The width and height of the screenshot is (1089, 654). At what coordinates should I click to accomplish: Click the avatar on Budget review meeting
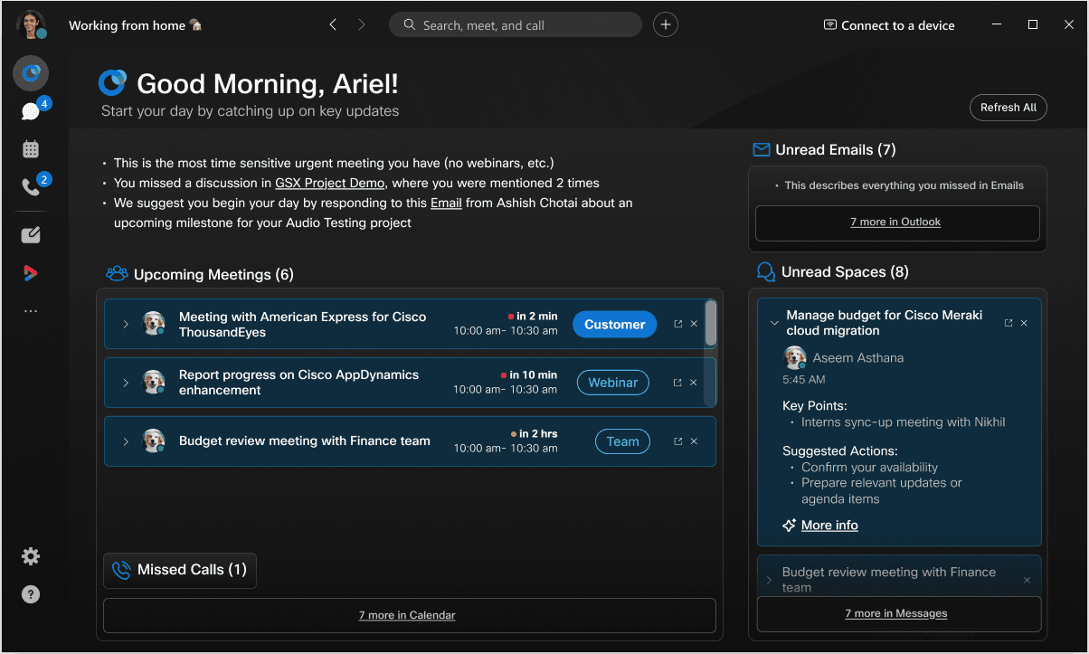(x=154, y=441)
